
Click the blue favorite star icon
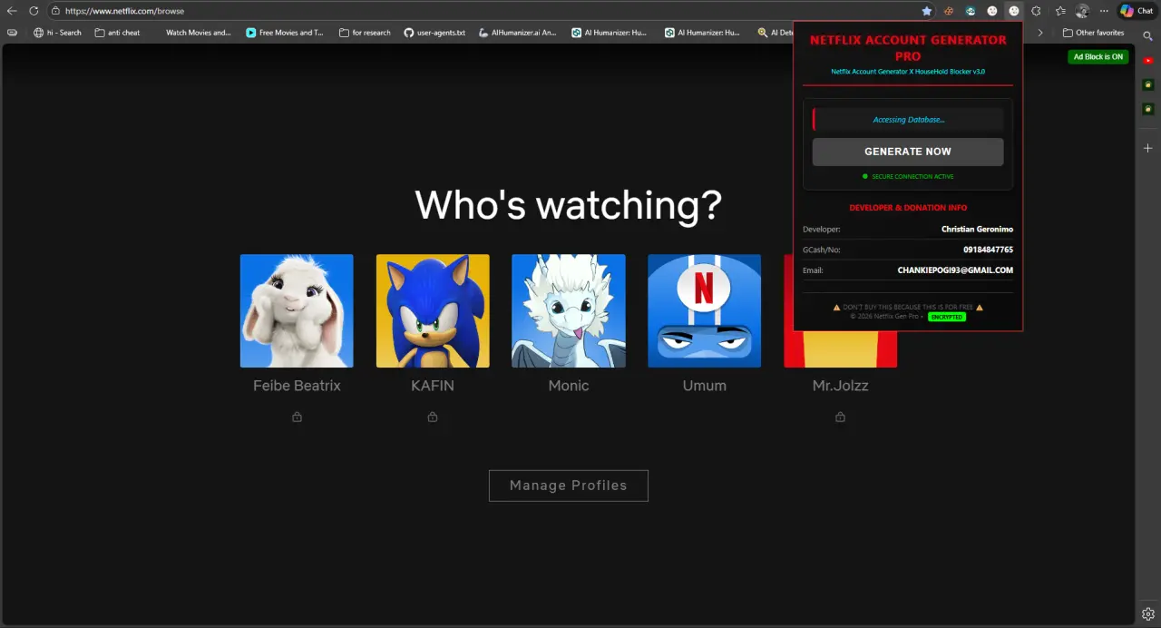click(x=926, y=11)
